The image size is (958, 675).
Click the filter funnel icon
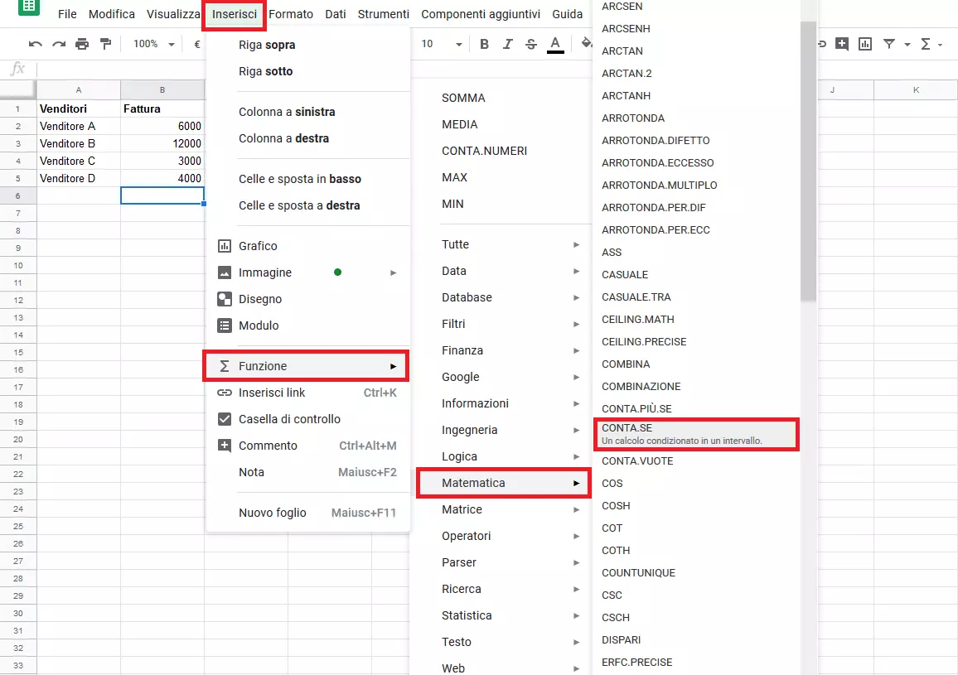[x=889, y=44]
